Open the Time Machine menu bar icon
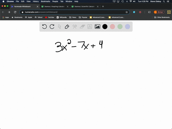172x129 pixels. (123, 1)
